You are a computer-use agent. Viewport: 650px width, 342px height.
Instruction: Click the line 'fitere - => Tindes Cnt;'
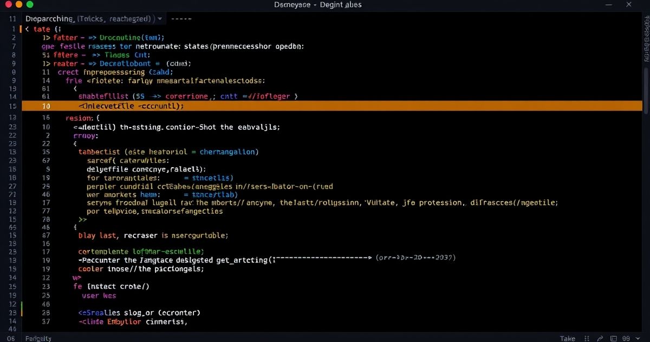point(101,55)
